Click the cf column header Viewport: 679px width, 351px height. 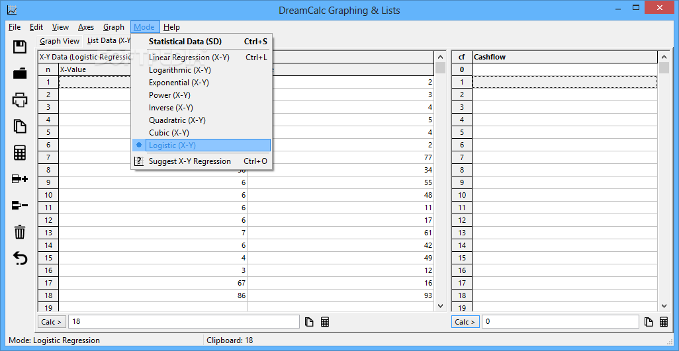tap(462, 57)
